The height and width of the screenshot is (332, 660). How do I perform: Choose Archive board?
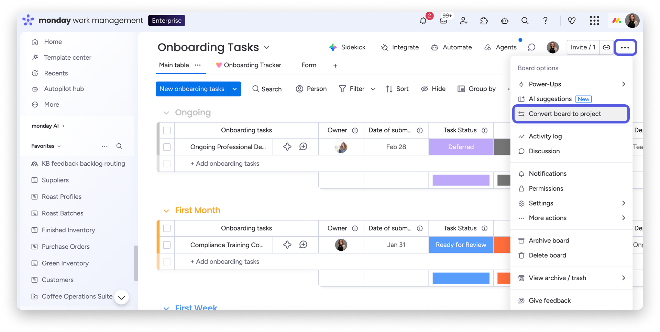pyautogui.click(x=571, y=240)
